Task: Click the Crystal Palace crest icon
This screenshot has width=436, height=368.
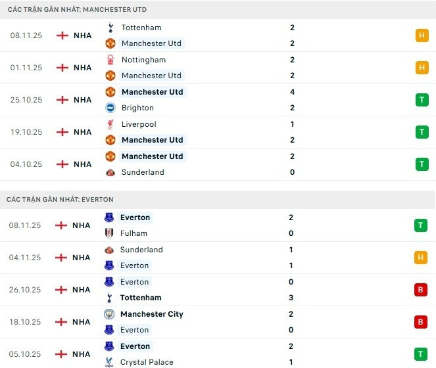Action: [x=109, y=362]
